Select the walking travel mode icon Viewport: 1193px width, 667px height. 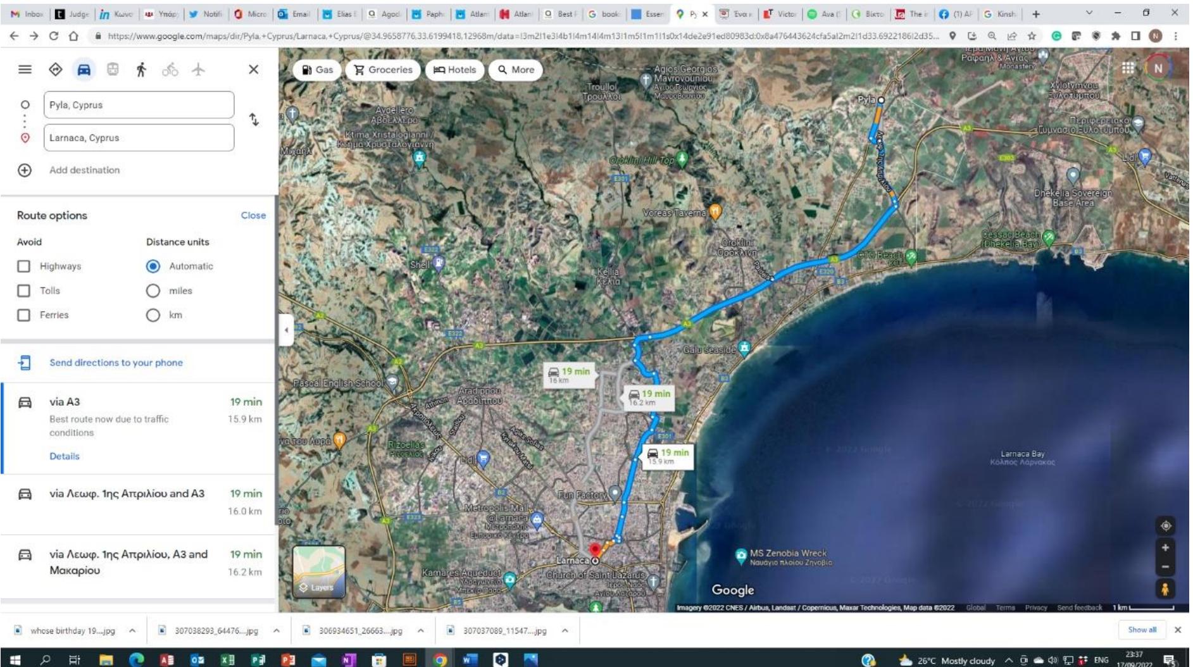pyautogui.click(x=141, y=70)
